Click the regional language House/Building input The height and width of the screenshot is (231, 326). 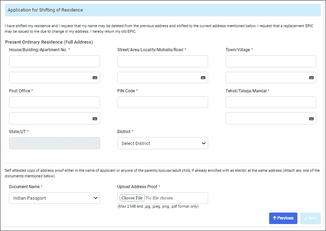49,78
